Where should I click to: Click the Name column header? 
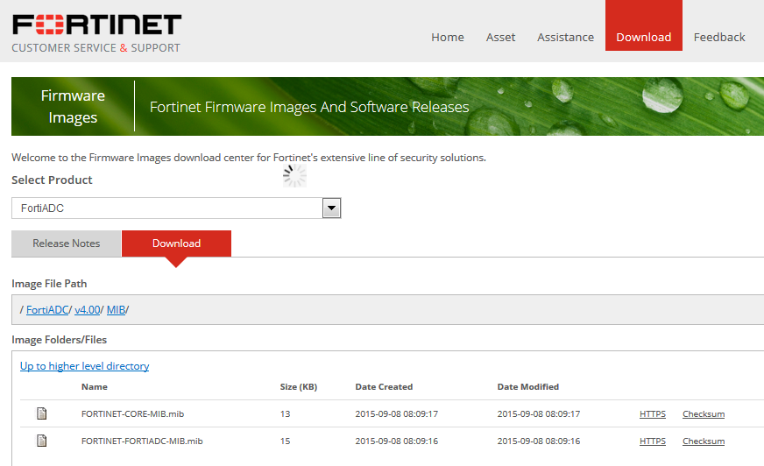95,386
